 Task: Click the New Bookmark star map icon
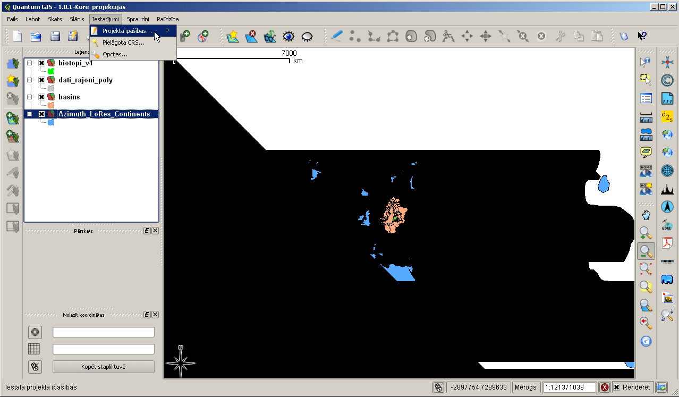coord(233,36)
